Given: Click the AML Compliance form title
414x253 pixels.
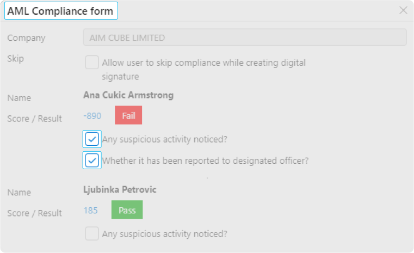Looking at the screenshot, I should pyautogui.click(x=61, y=11).
